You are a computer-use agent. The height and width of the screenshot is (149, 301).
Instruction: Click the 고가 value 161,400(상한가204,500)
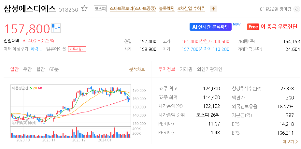coord(206,41)
